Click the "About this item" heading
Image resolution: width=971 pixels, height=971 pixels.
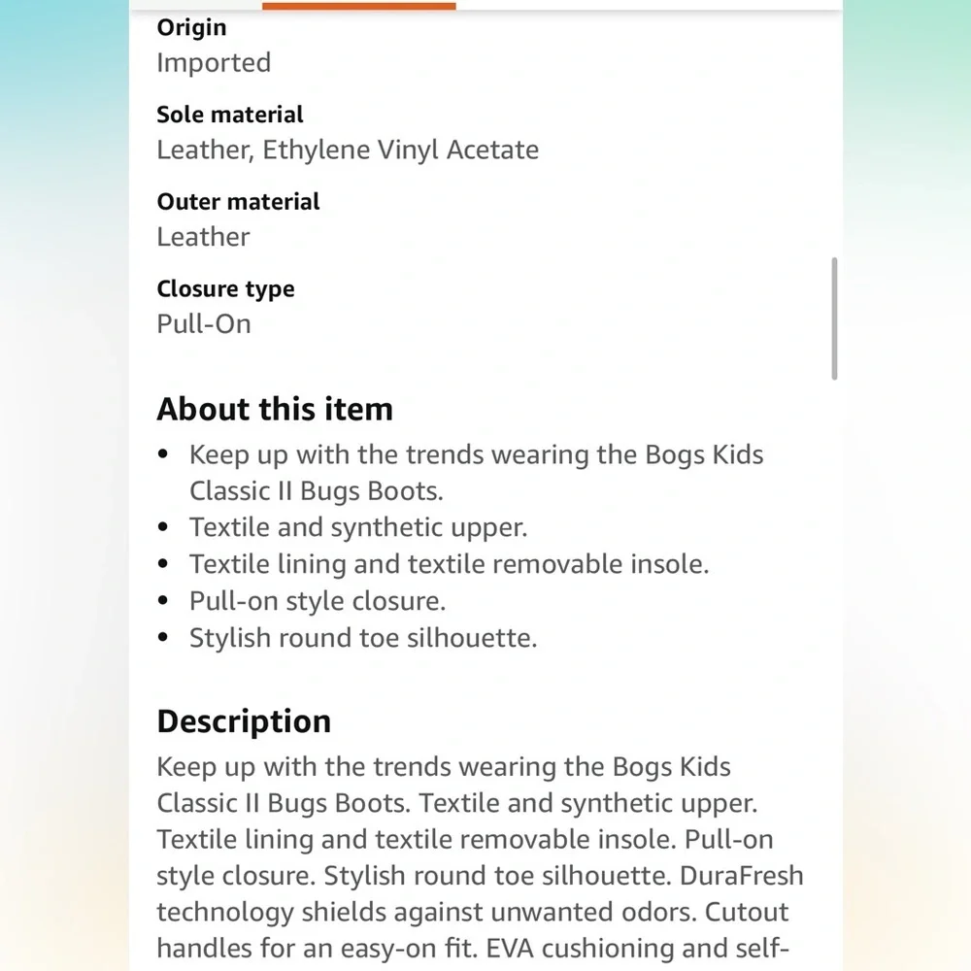[275, 409]
